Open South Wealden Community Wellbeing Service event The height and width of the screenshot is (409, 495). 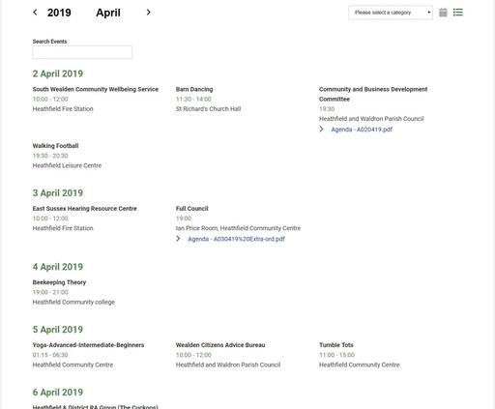coord(96,89)
